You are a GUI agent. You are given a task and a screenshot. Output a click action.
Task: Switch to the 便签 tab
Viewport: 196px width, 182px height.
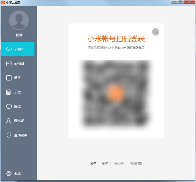click(x=18, y=78)
